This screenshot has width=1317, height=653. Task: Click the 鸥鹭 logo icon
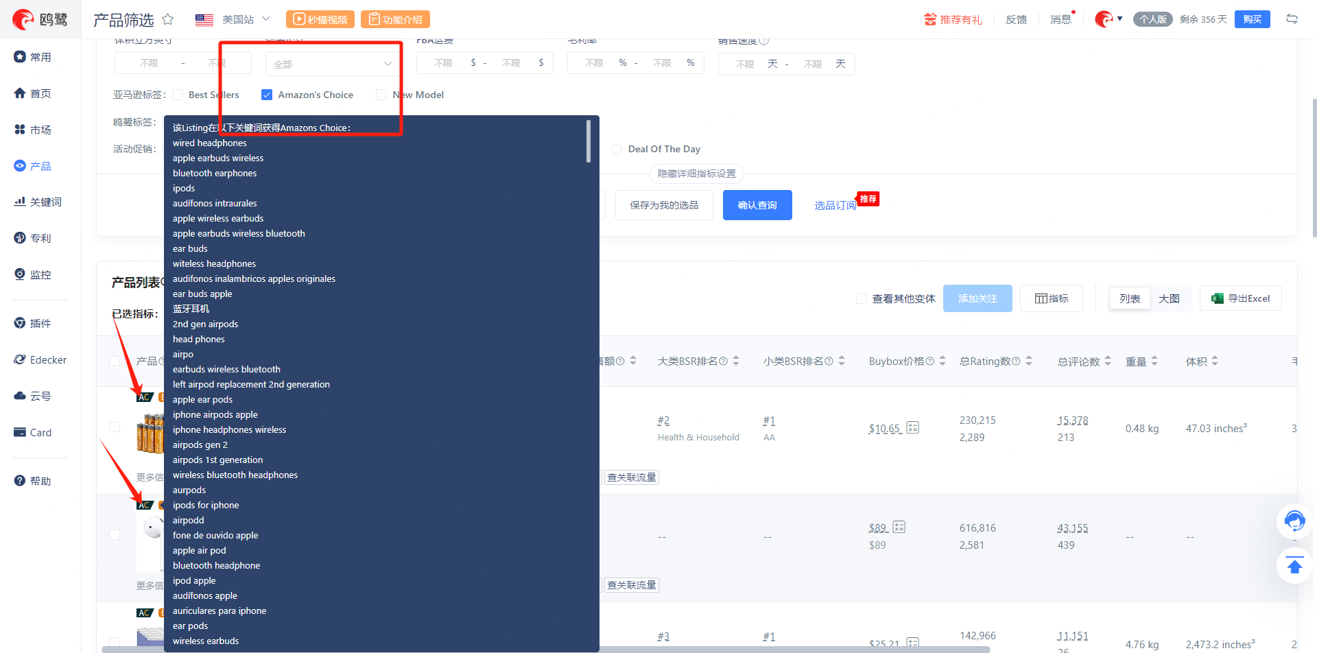pyautogui.click(x=23, y=19)
